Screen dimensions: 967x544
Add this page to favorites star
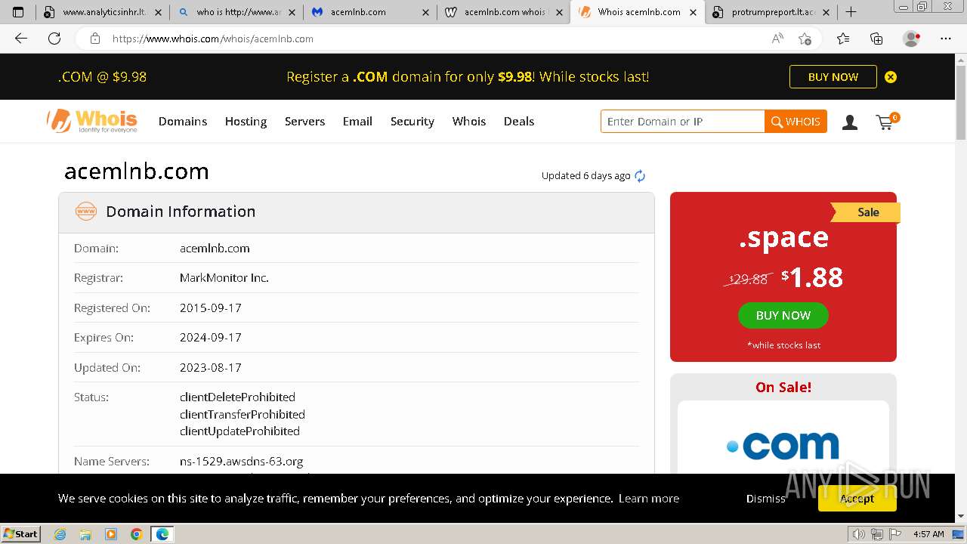click(805, 39)
